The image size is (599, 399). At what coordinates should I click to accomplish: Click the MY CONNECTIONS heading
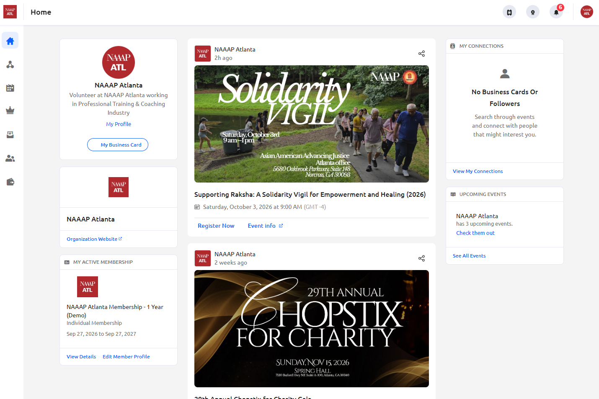[x=481, y=46]
